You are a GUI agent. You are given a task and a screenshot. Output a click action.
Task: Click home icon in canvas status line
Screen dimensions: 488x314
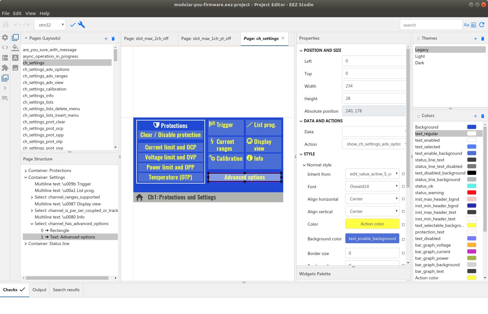tap(139, 197)
